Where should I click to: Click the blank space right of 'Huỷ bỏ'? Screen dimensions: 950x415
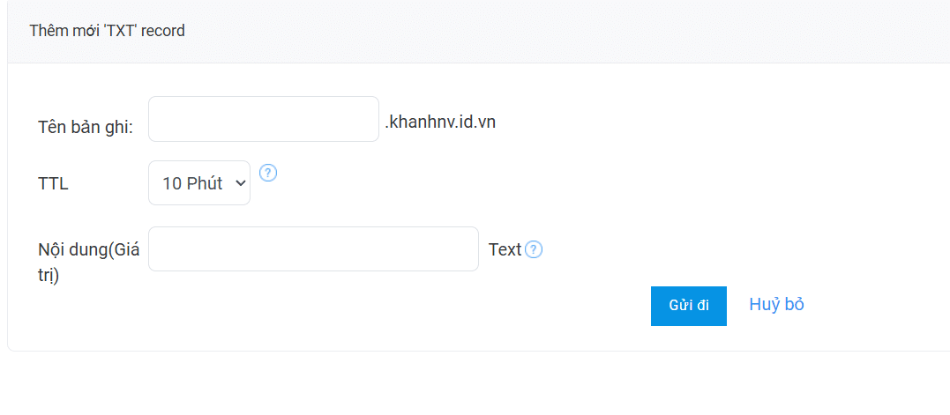coord(873,305)
